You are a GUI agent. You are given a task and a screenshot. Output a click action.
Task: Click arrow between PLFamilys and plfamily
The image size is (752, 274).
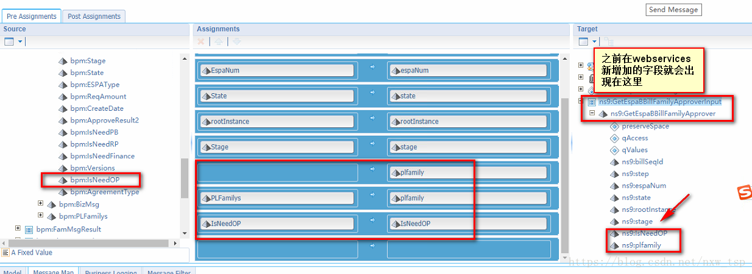click(372, 195)
